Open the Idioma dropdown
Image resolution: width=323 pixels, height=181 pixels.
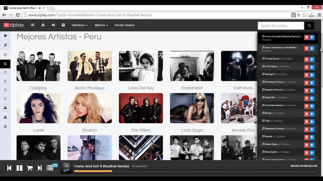tap(101, 25)
